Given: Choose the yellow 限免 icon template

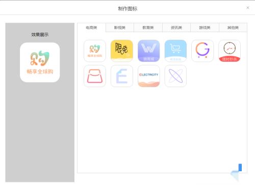Looking at the screenshot, I should tap(122, 51).
